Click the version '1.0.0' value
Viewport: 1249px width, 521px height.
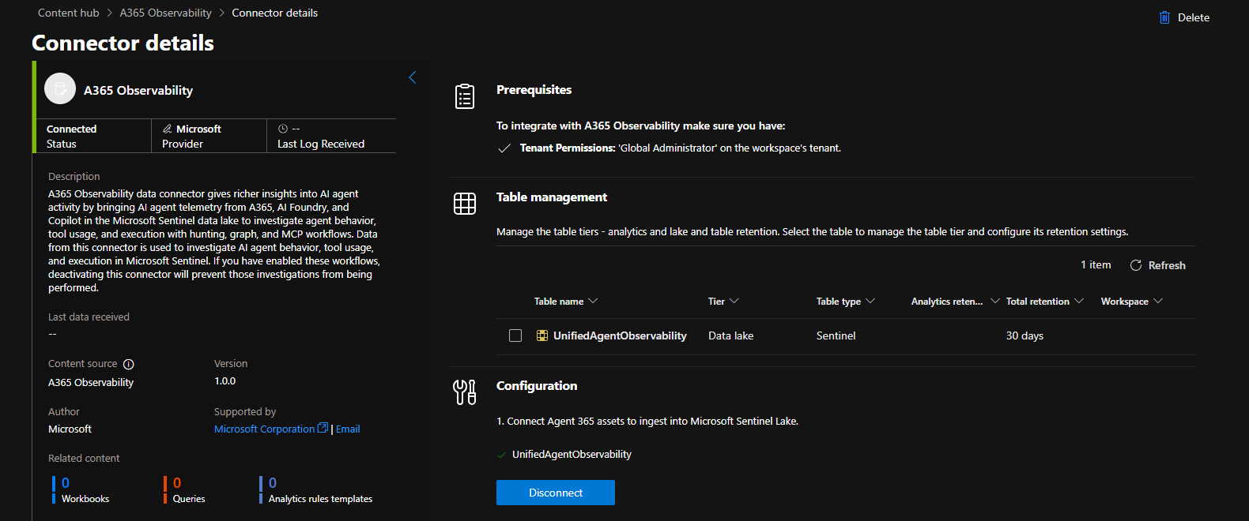tap(225, 380)
